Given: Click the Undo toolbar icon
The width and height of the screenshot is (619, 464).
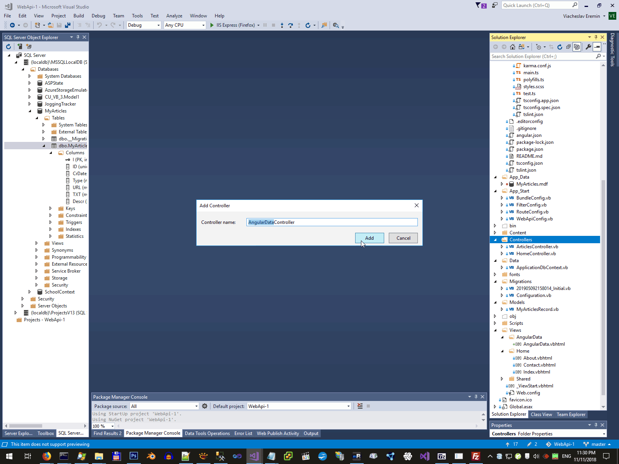Looking at the screenshot, I should (x=99, y=25).
